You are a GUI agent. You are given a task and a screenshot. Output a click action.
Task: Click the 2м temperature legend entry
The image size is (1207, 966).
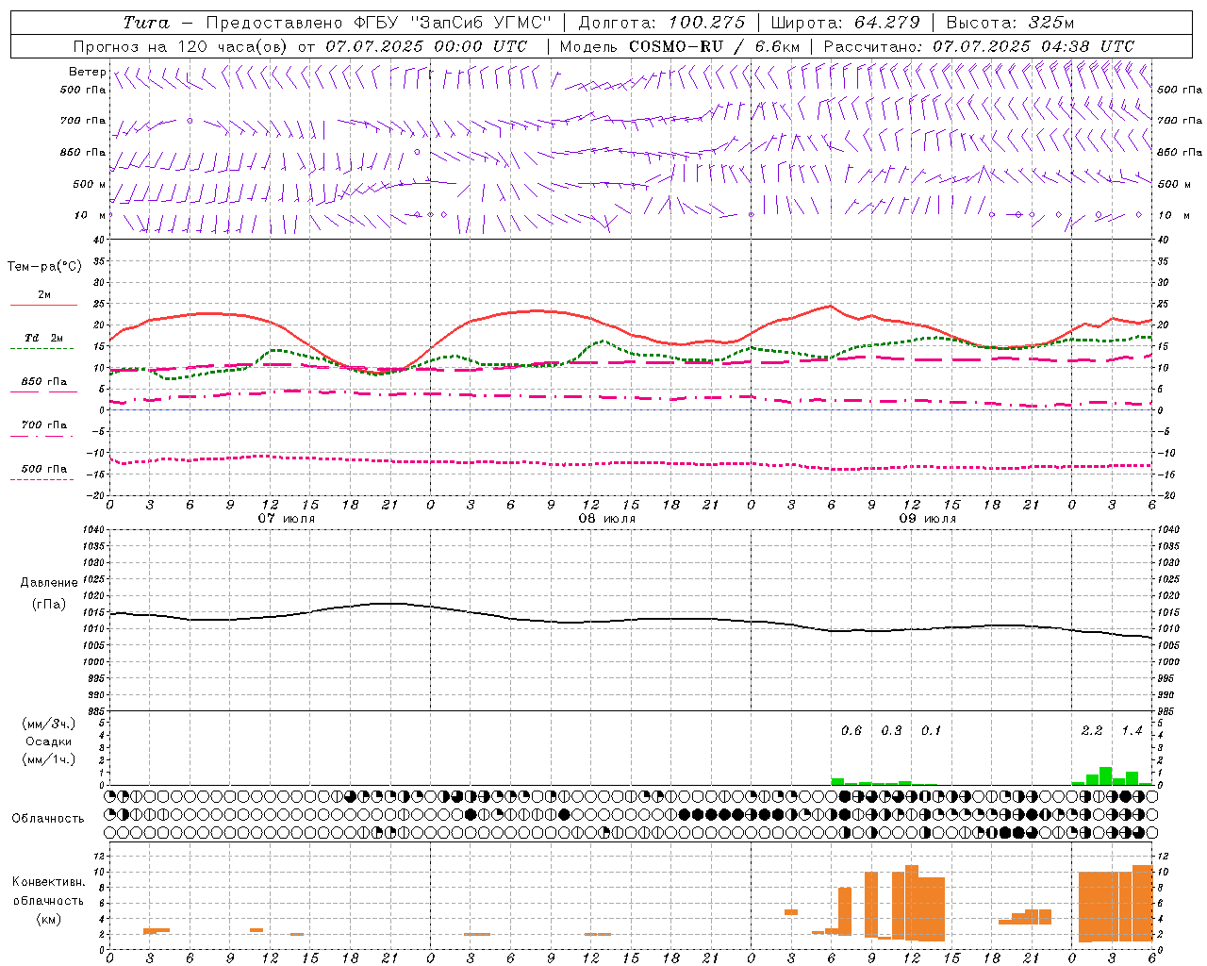tap(44, 295)
